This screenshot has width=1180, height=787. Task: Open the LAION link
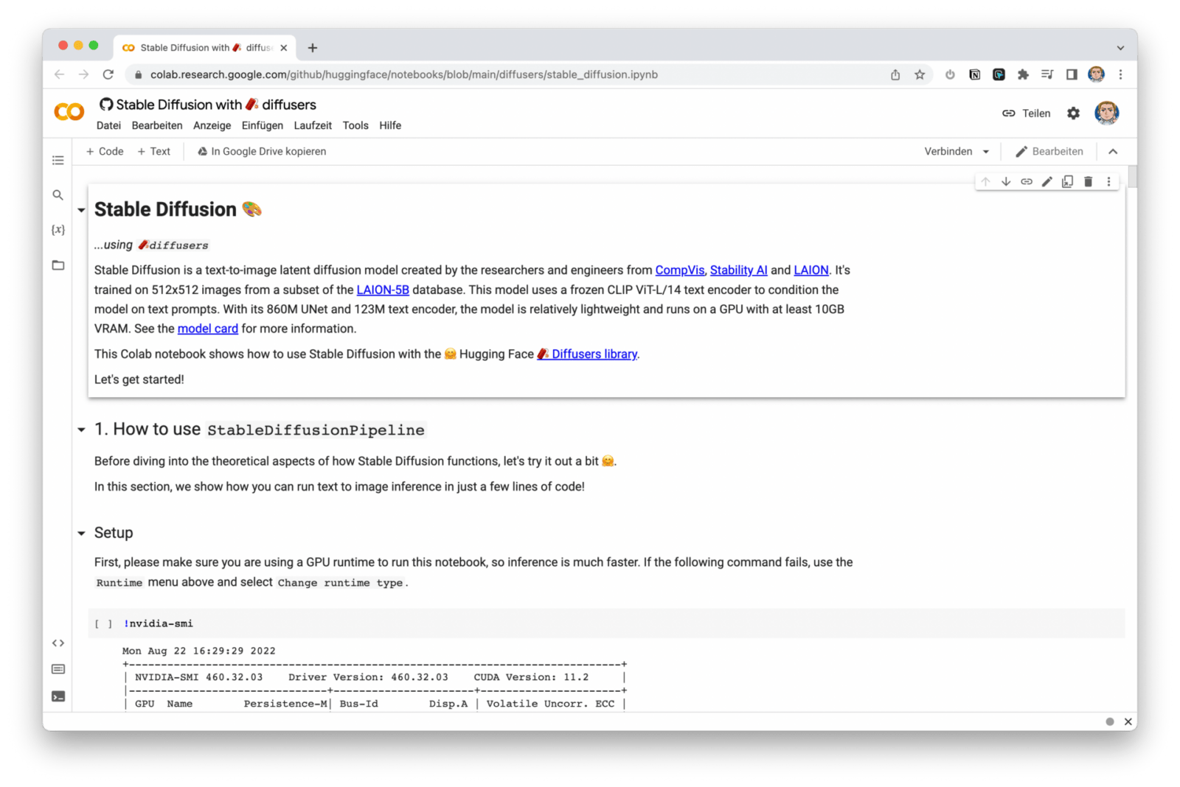pos(811,270)
